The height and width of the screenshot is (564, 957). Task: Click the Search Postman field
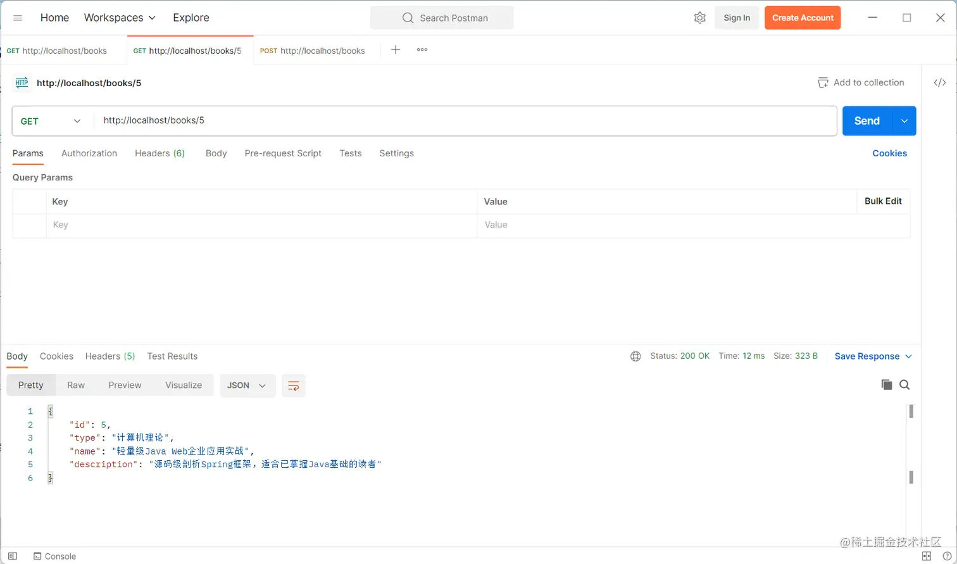pos(442,18)
